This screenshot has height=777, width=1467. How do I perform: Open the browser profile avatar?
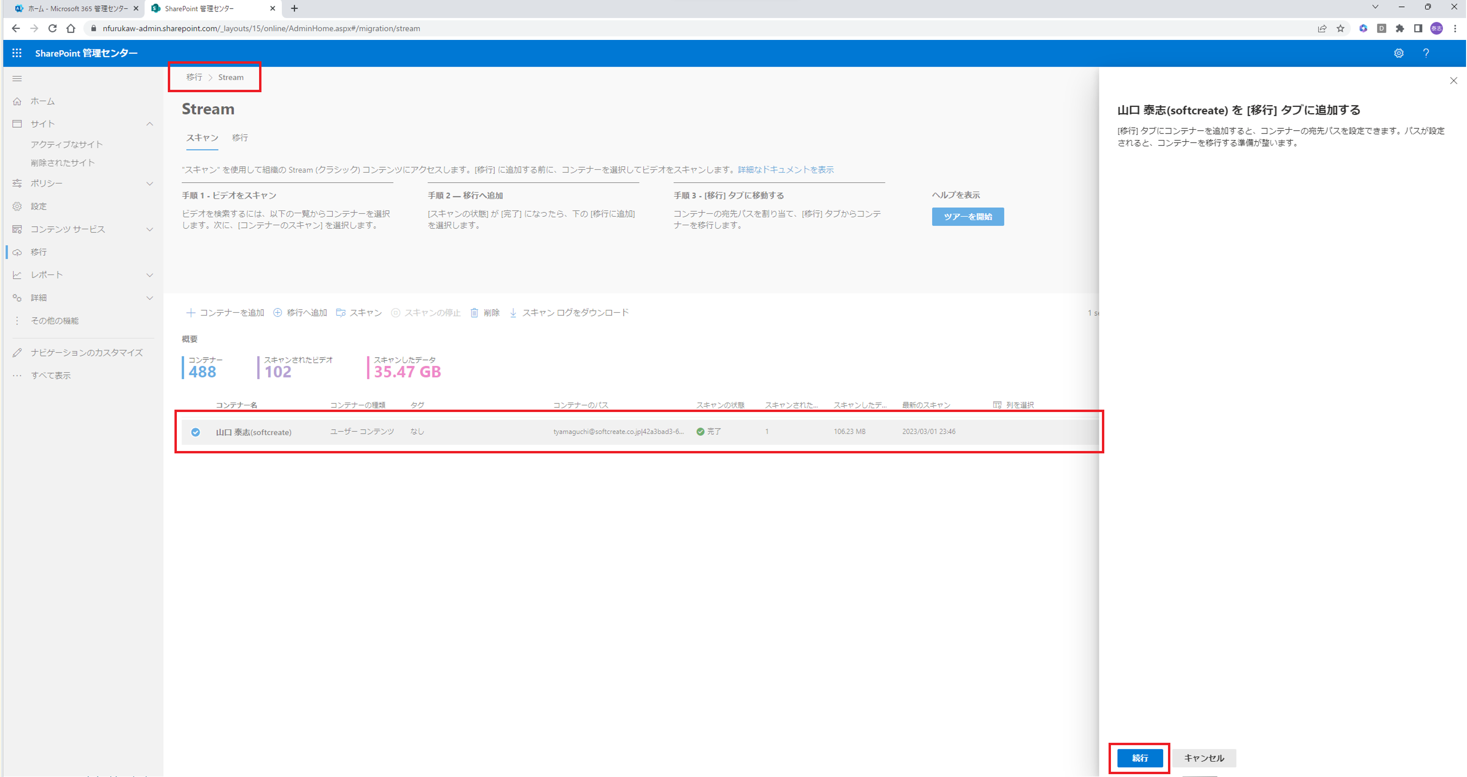pos(1436,28)
